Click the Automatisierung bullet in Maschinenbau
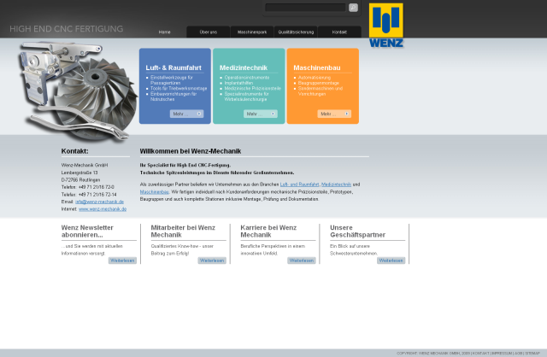The image size is (547, 357). click(315, 78)
